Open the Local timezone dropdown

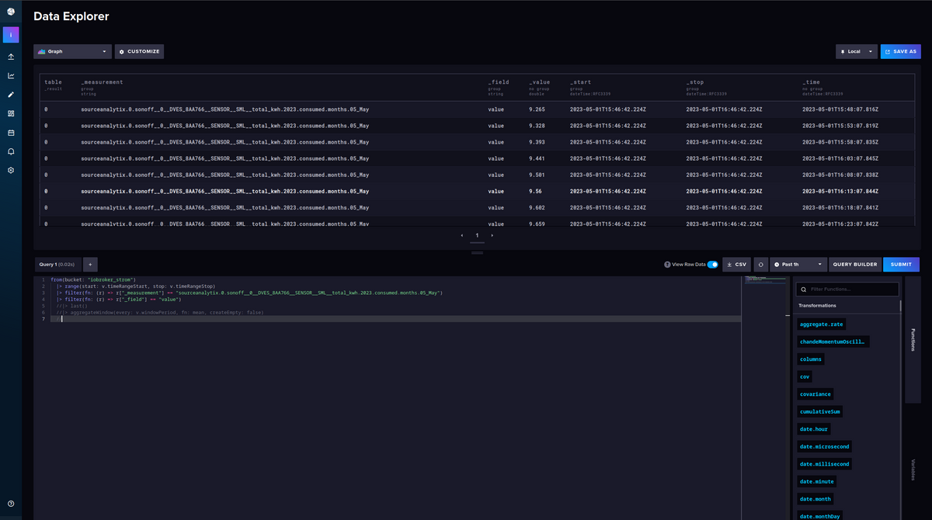pyautogui.click(x=857, y=51)
